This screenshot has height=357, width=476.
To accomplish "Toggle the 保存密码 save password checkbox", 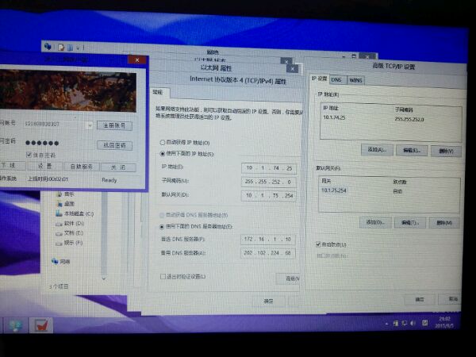I will [x=29, y=155].
